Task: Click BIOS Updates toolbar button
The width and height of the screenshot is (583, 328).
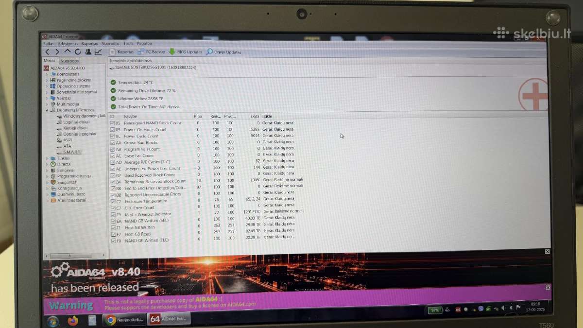Action: pyautogui.click(x=186, y=52)
